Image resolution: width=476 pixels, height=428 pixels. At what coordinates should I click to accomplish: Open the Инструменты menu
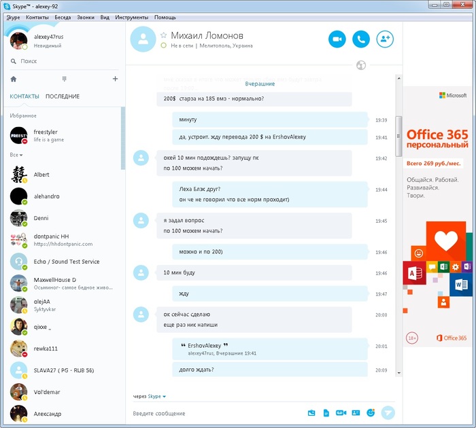pyautogui.click(x=132, y=17)
